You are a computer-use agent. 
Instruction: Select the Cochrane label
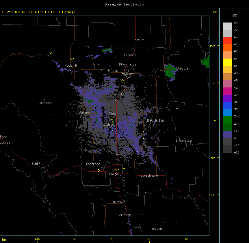pyautogui.click(x=93, y=164)
